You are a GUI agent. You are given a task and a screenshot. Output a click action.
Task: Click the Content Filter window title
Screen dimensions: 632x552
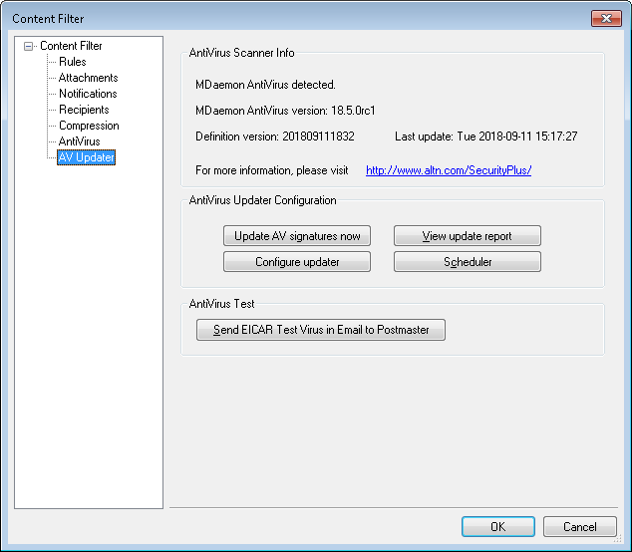coord(48,19)
